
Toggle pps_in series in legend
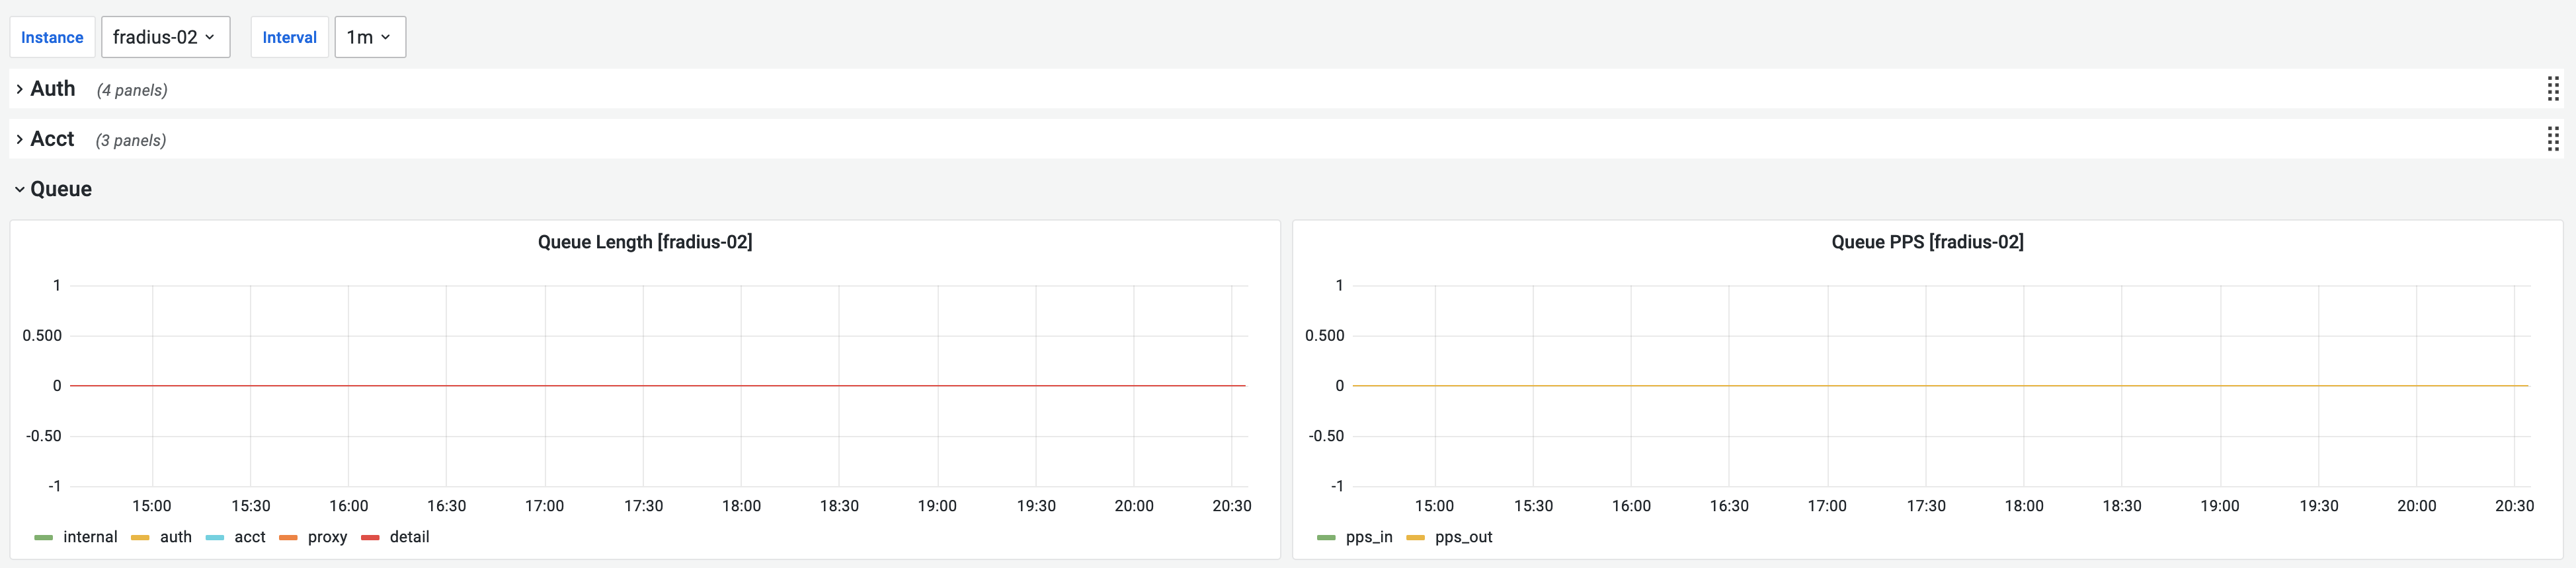1368,537
